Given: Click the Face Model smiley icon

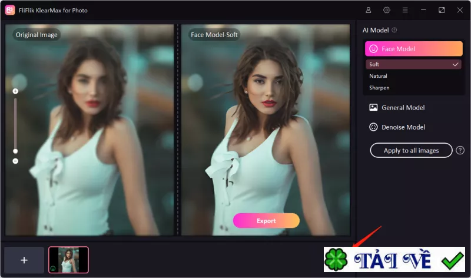Looking at the screenshot, I should click(x=373, y=49).
